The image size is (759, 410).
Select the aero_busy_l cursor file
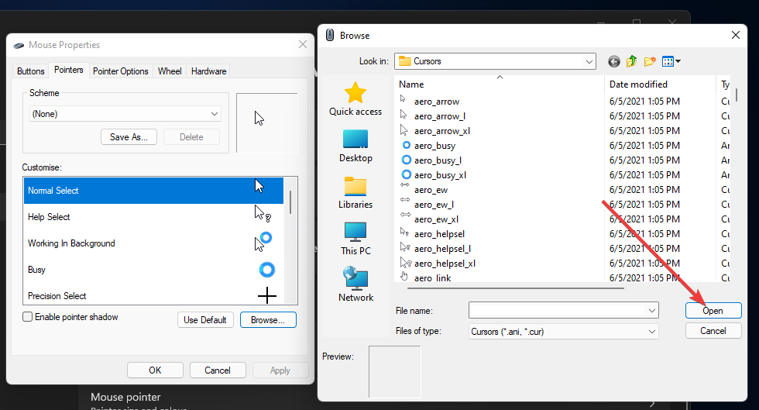[438, 160]
